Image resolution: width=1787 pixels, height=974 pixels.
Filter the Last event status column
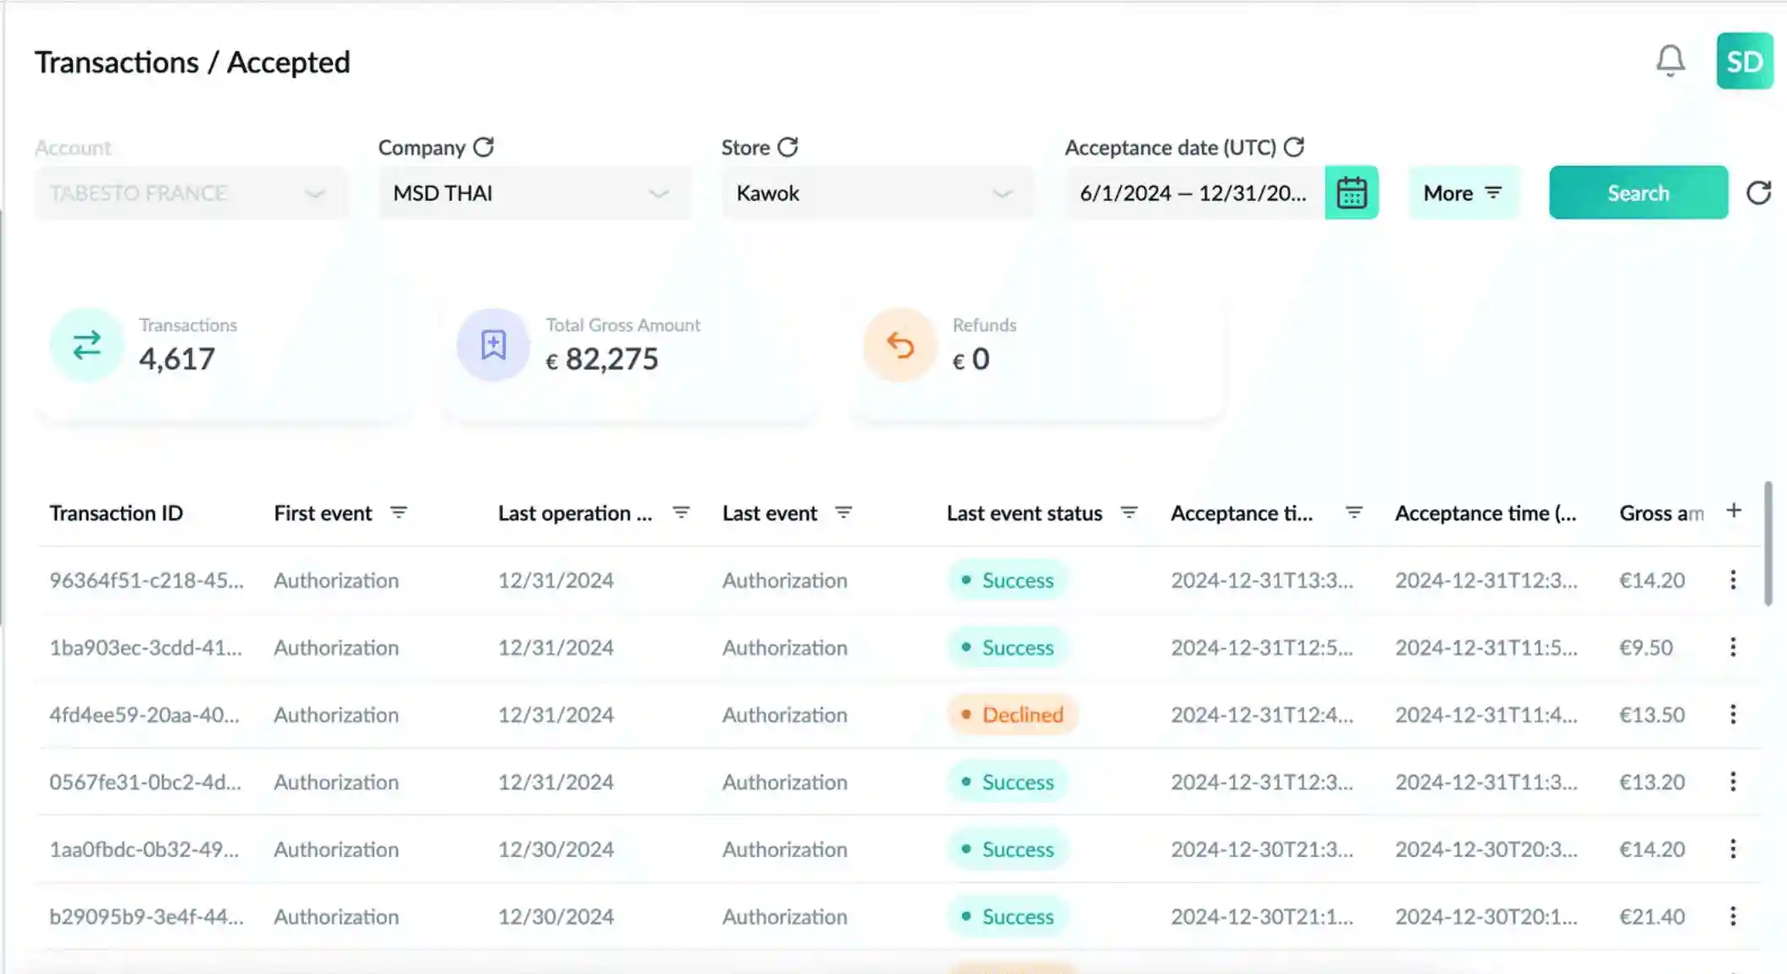click(x=1128, y=512)
